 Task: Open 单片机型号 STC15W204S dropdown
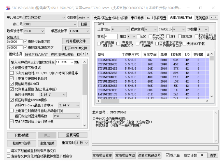pos(45,18)
